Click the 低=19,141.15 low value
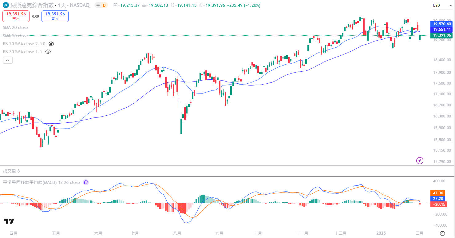 tap(183, 5)
